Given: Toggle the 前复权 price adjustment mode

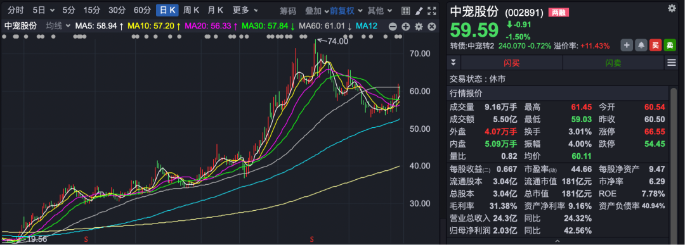Looking at the screenshot, I should [x=342, y=11].
